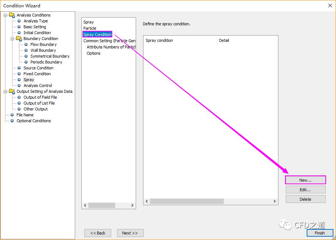Click spray table scrollbar right arrow
The height and width of the screenshot is (240, 336).
(274, 201)
